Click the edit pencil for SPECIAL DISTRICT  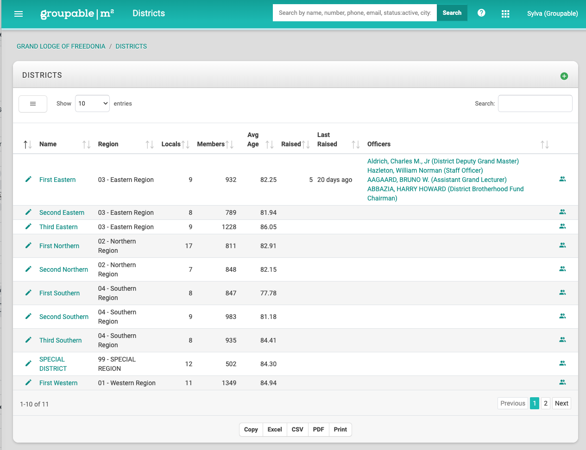coord(28,363)
